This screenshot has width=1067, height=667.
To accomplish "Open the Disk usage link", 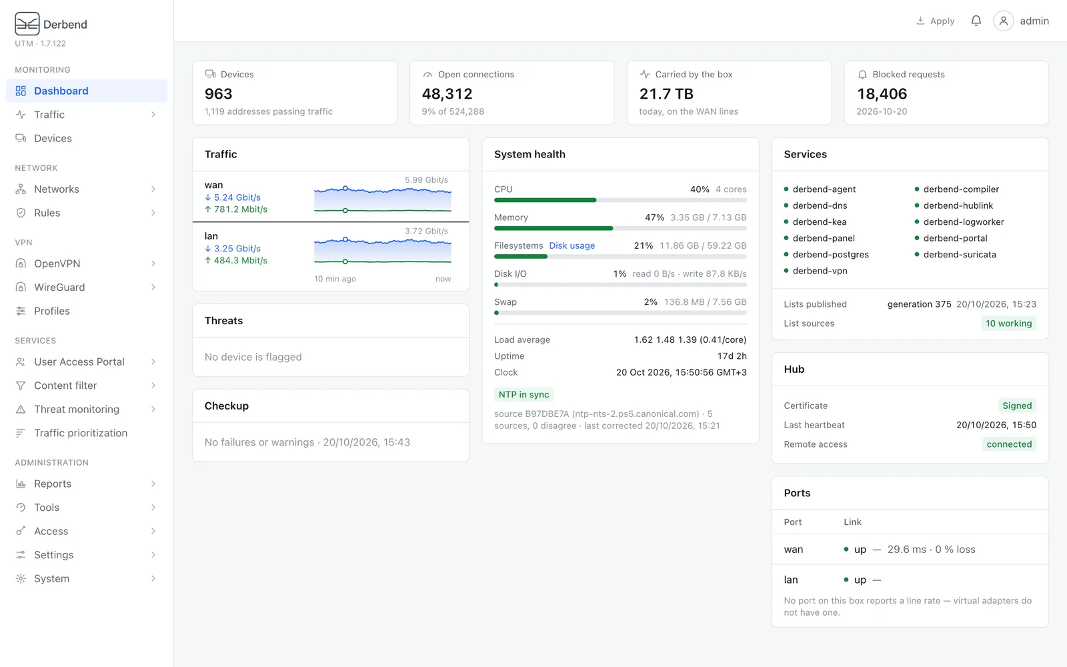I will point(572,245).
